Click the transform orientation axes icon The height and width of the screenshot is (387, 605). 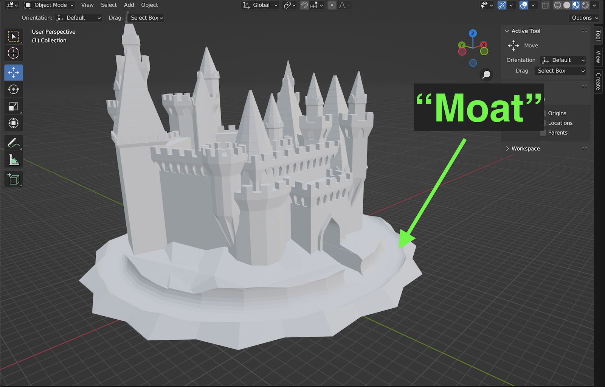tap(247, 5)
